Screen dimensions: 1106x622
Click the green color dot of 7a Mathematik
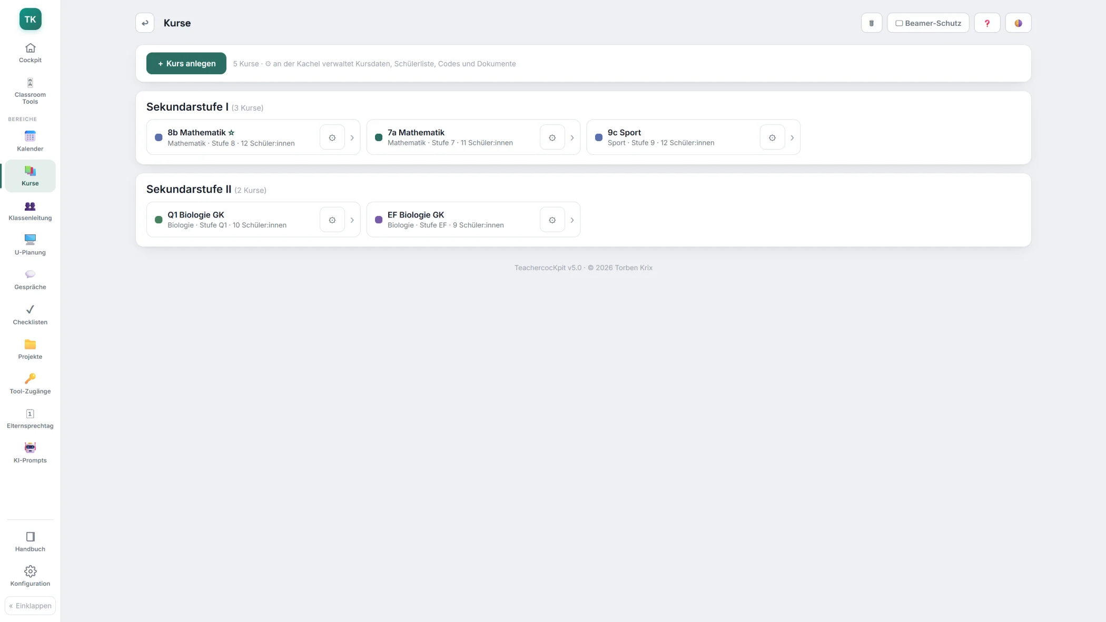coord(379,137)
